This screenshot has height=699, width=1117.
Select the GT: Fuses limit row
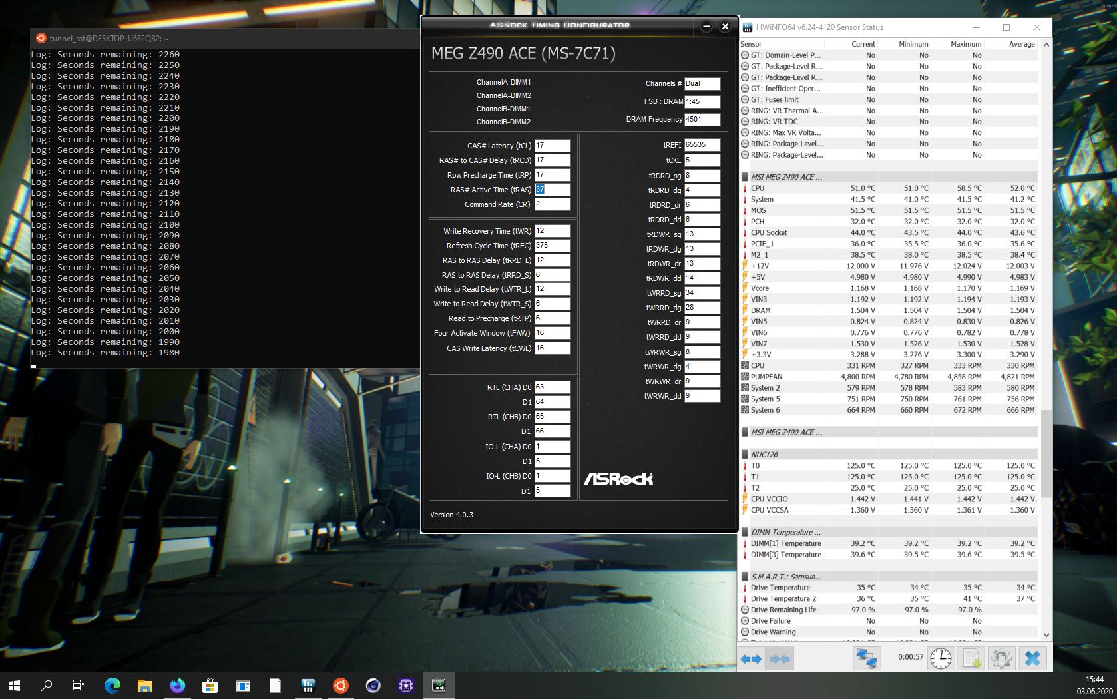click(x=889, y=100)
